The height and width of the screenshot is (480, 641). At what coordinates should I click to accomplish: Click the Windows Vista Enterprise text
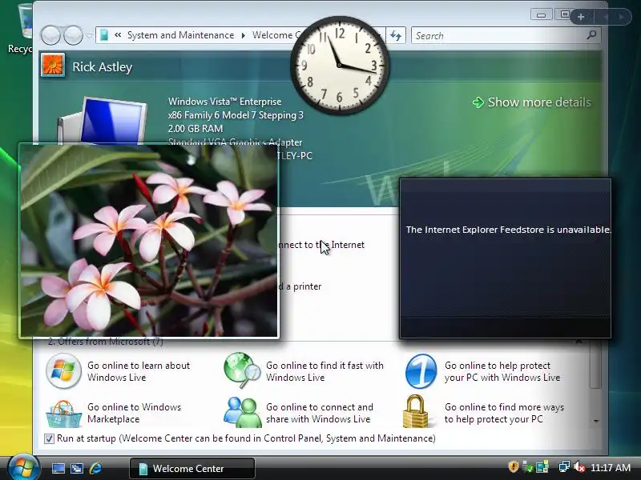[x=225, y=102]
